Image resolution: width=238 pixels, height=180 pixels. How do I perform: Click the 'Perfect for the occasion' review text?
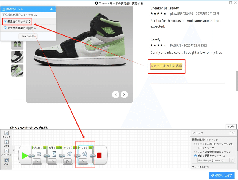tap(185, 24)
